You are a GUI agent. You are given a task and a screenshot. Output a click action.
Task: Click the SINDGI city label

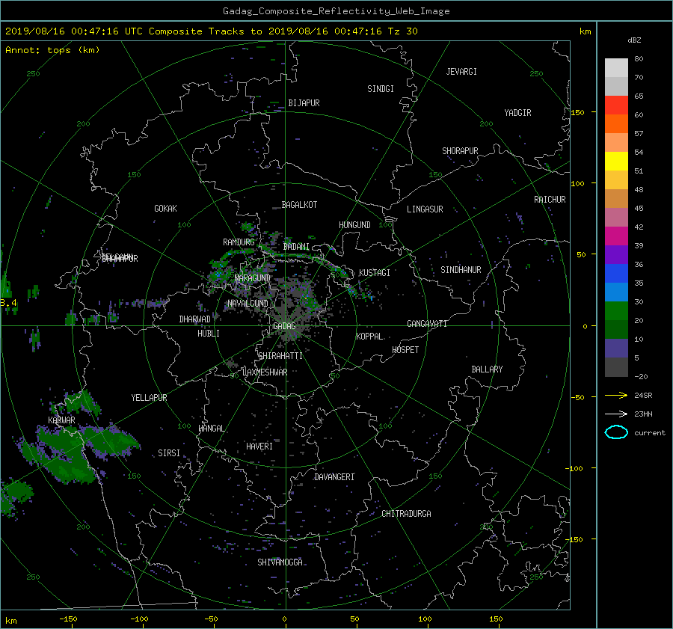[x=381, y=89]
